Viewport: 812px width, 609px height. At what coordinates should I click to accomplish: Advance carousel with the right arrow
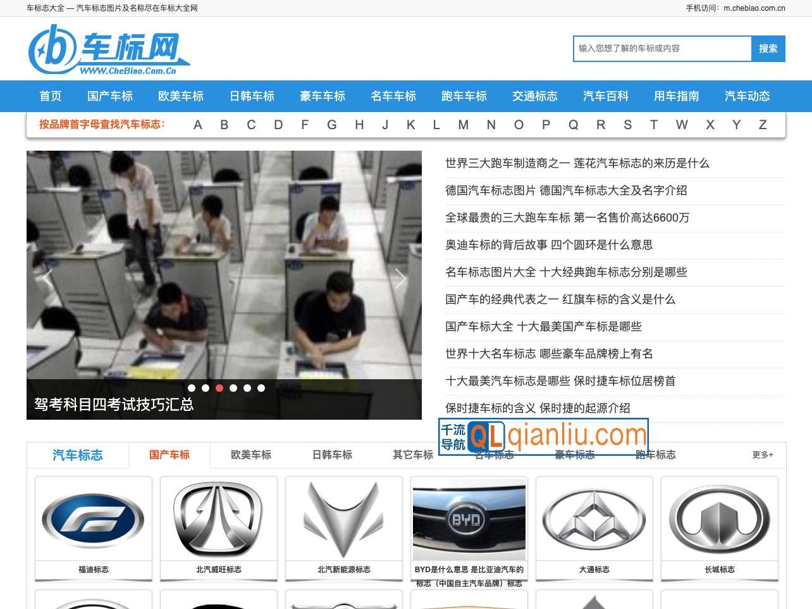pos(400,278)
